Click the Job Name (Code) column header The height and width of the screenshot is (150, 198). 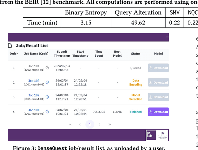[36, 54]
